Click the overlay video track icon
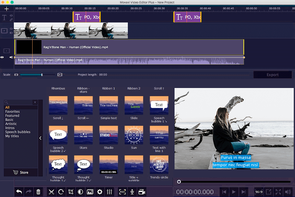The height and width of the screenshot is (197, 295). [x=4, y=31]
